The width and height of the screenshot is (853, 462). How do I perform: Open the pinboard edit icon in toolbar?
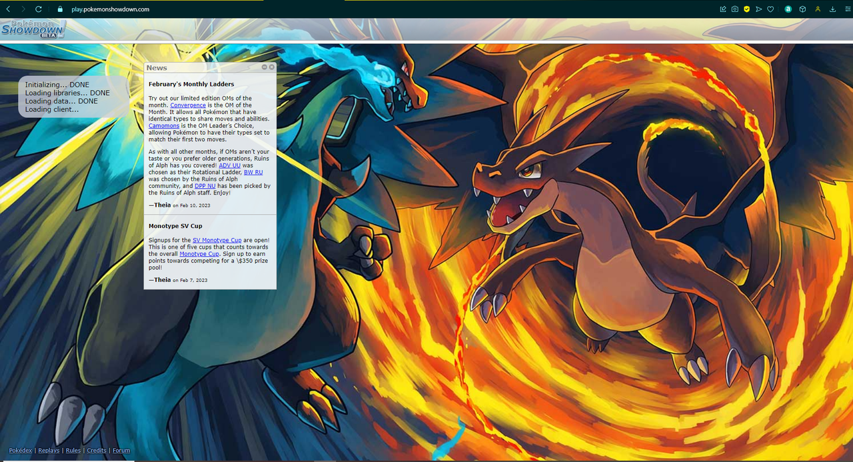[723, 9]
